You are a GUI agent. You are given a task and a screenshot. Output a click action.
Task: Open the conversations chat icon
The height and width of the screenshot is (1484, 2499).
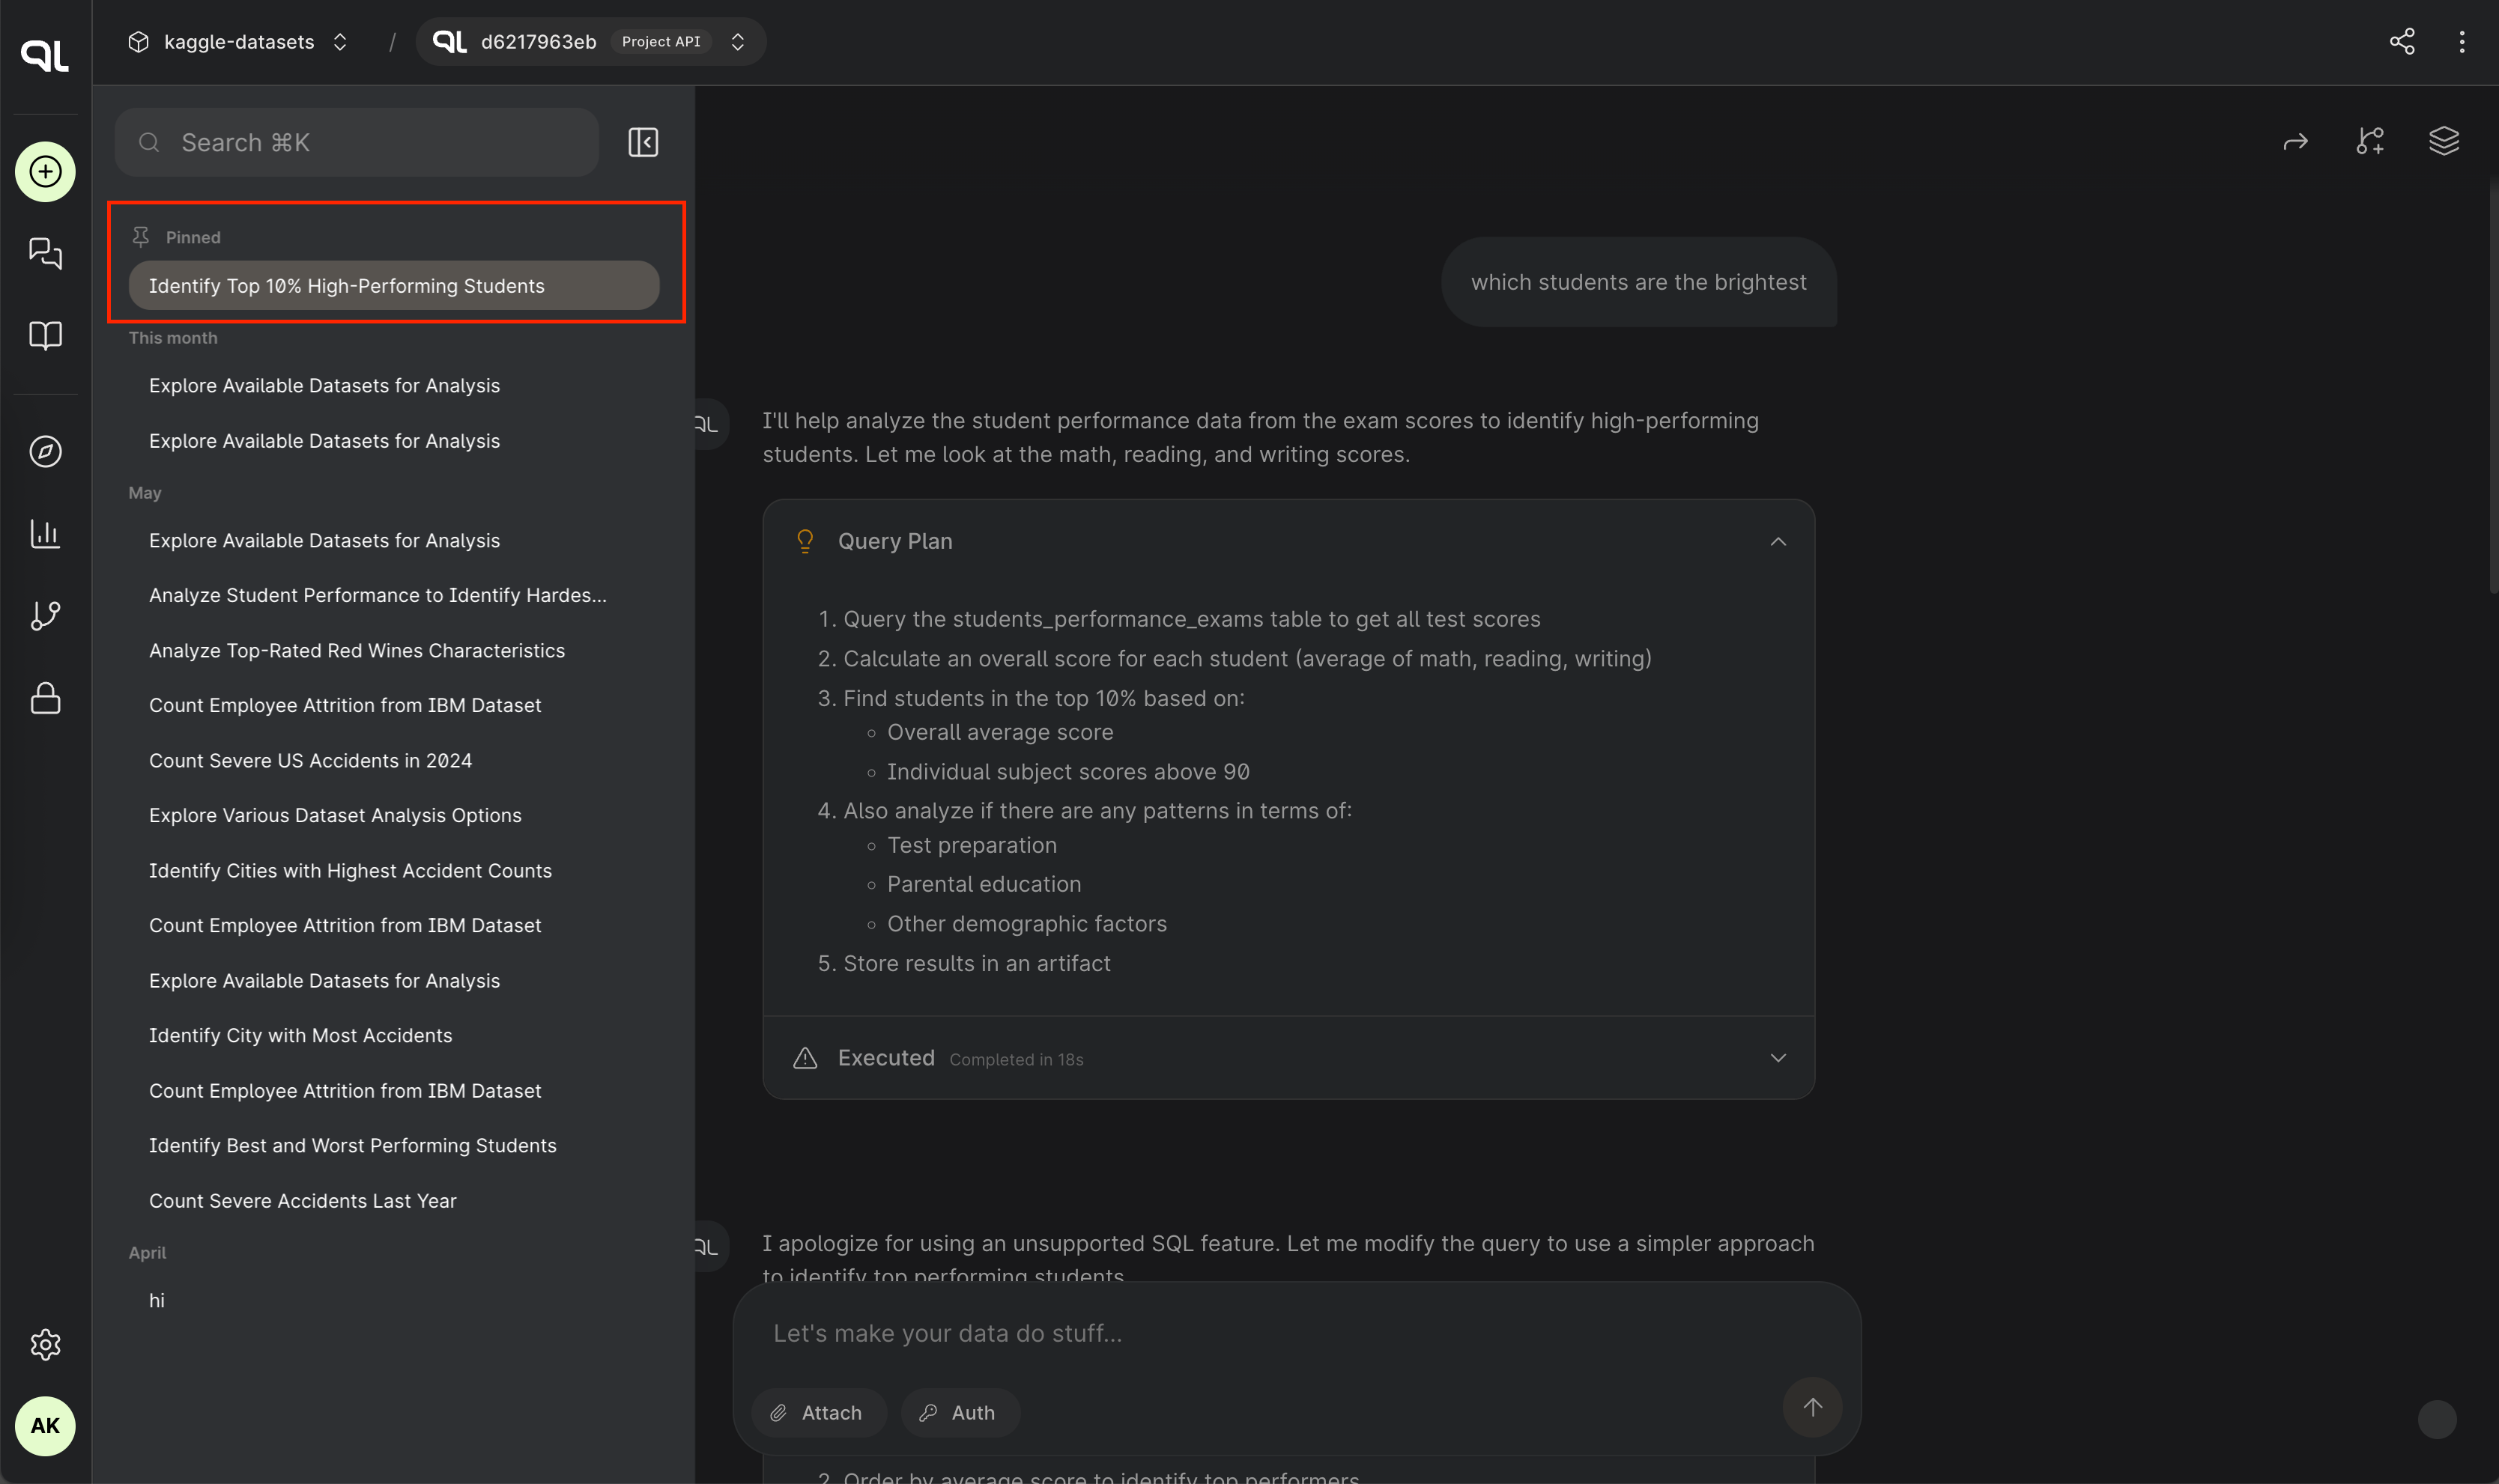(45, 253)
